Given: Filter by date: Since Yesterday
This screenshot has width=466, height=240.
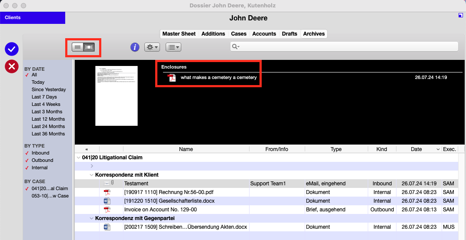Looking at the screenshot, I should (49, 89).
